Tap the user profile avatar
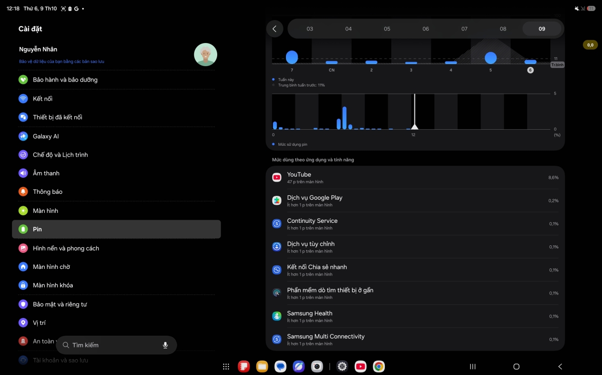602x375 pixels. 206,55
